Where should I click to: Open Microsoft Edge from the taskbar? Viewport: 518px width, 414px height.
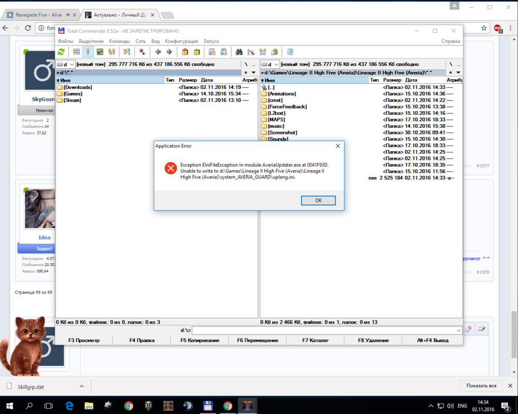tap(69, 406)
